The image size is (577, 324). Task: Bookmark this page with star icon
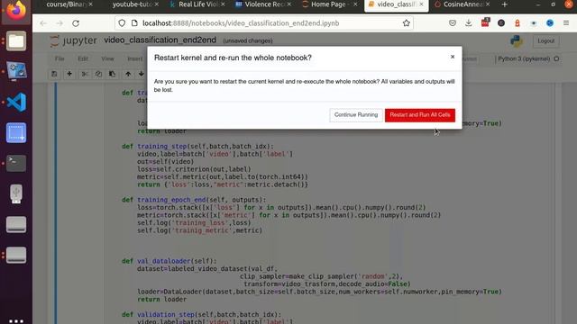407,23
